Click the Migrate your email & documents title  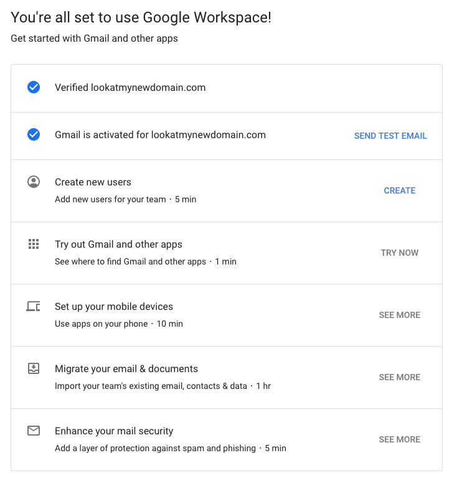pos(126,369)
